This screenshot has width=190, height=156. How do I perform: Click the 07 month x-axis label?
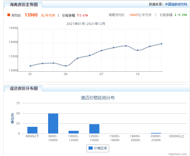[102, 74]
